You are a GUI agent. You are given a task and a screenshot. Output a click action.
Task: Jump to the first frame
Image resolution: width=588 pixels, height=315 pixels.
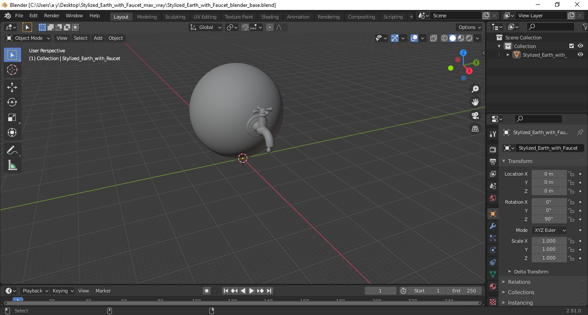[x=226, y=291]
